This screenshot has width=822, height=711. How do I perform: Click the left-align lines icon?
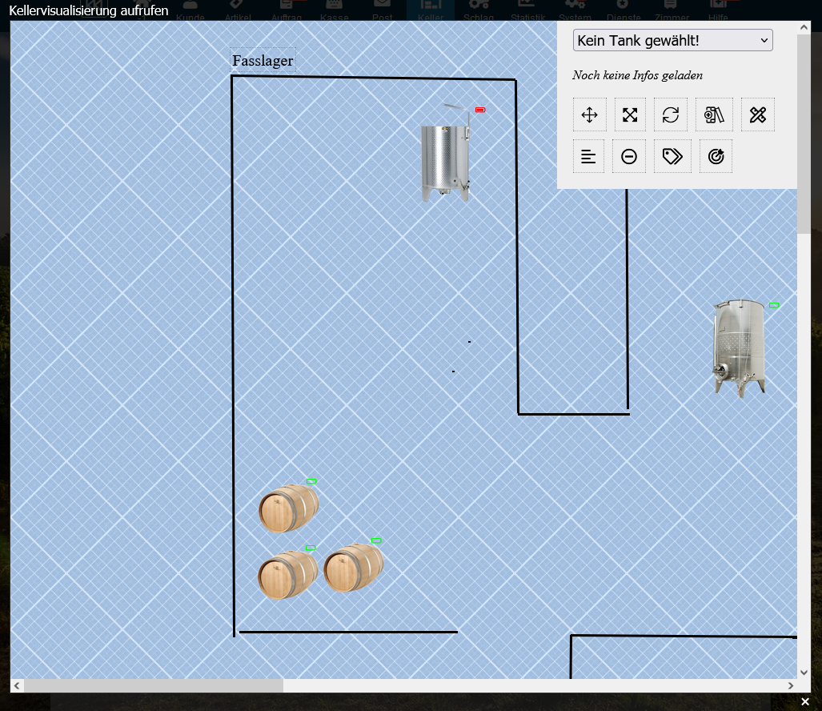pyautogui.click(x=588, y=157)
